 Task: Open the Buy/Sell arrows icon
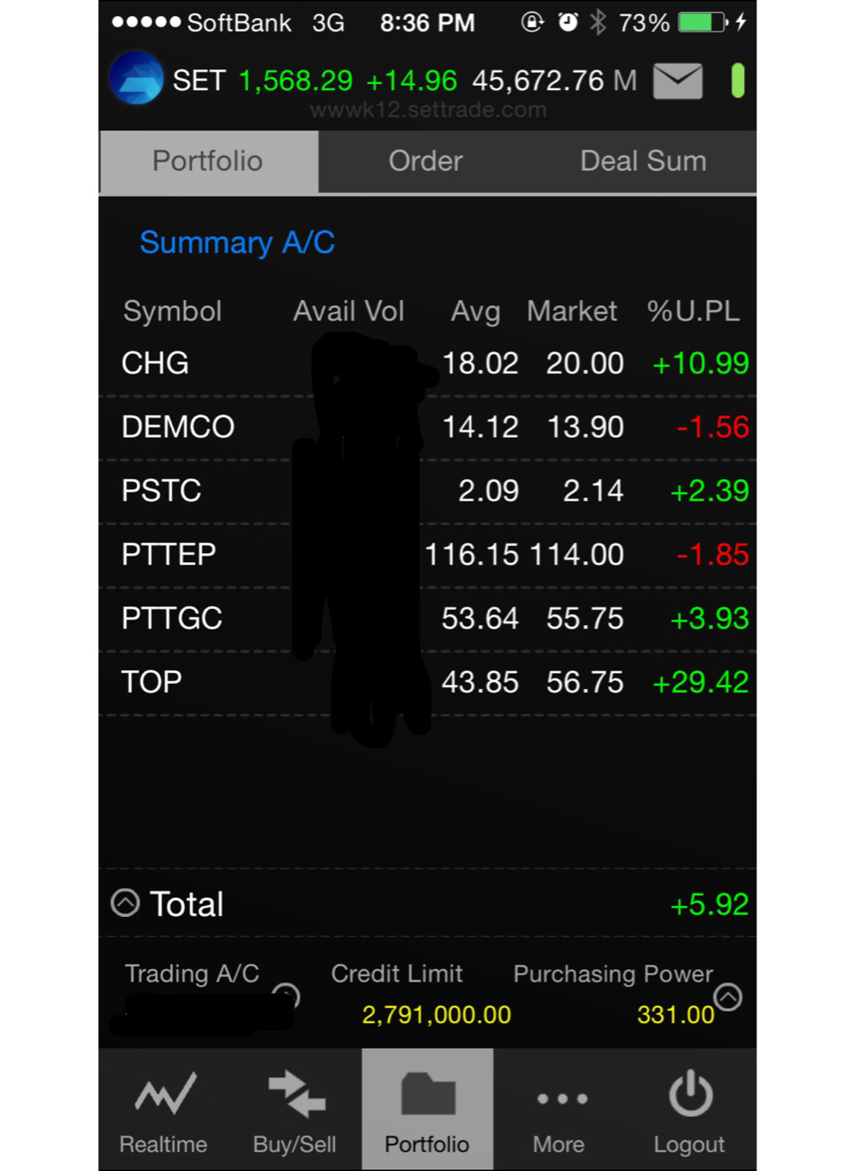(x=296, y=1093)
